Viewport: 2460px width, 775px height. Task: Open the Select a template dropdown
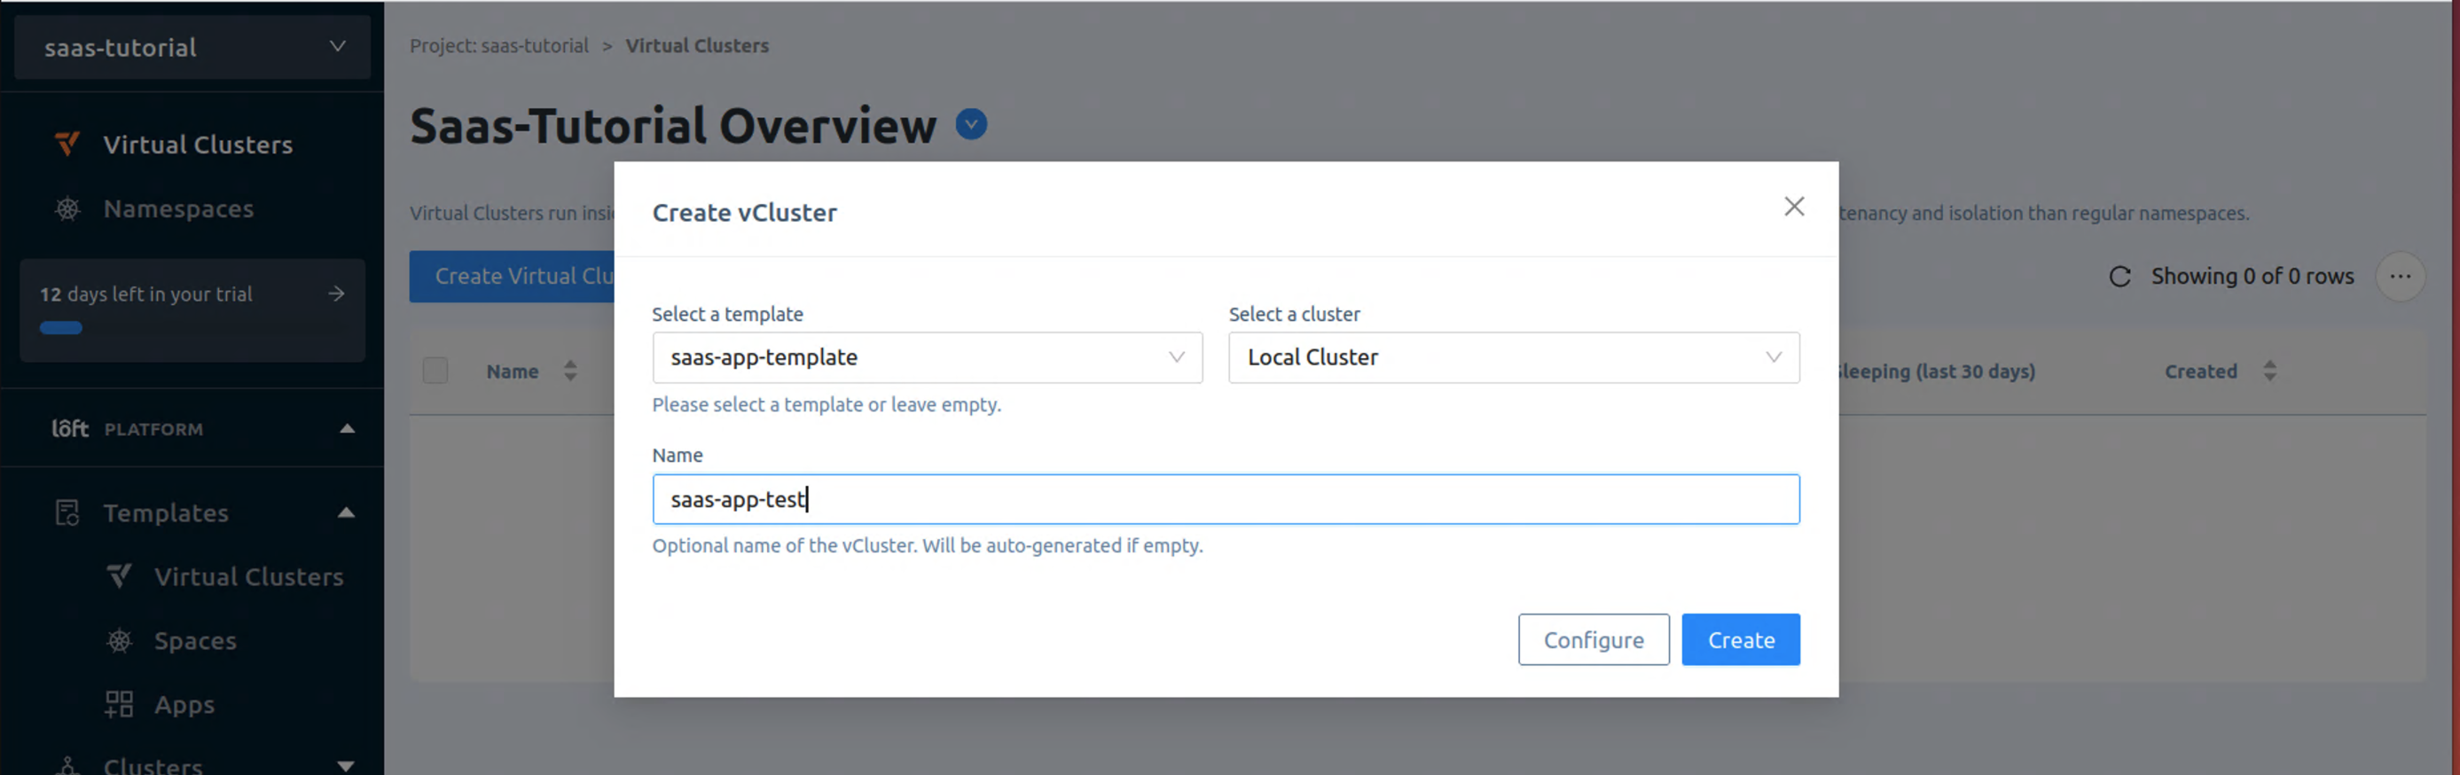[927, 357]
